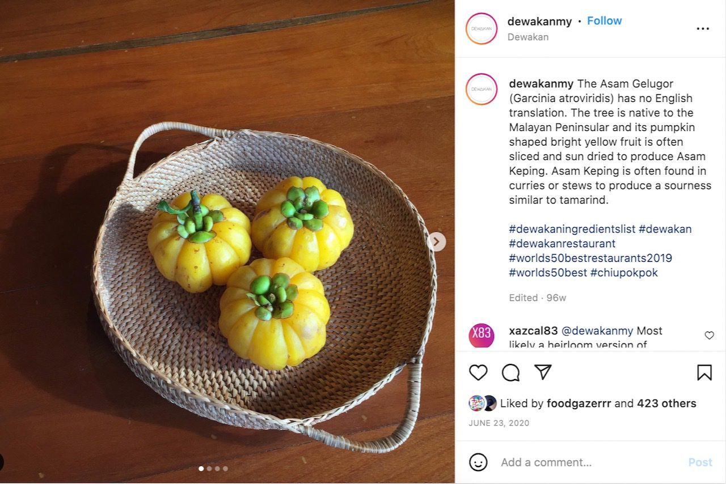This screenshot has width=726, height=484.
Task: Advance carousel with next arrow
Action: point(436,242)
